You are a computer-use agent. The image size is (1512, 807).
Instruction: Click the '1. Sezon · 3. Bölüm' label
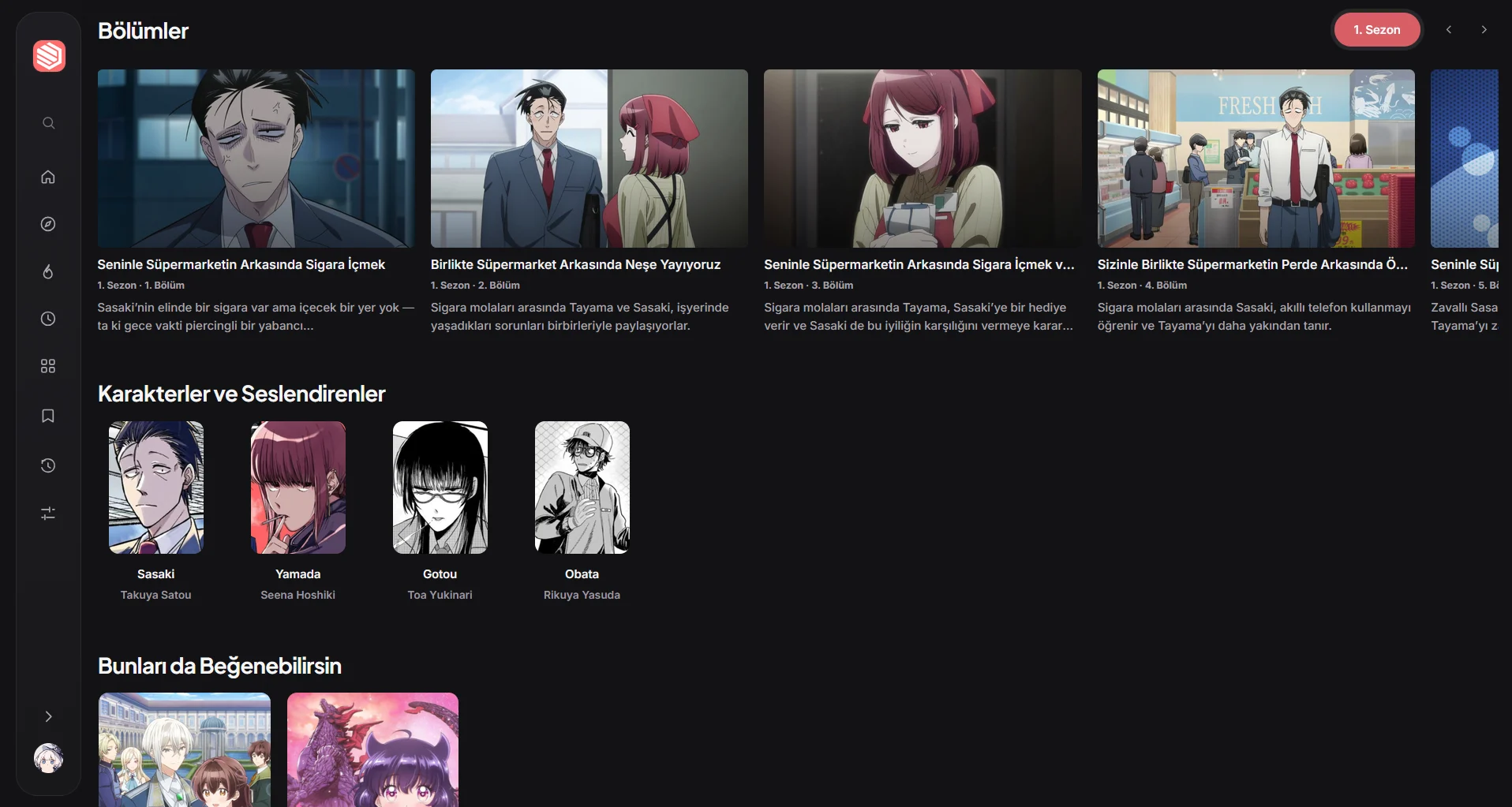tap(809, 286)
